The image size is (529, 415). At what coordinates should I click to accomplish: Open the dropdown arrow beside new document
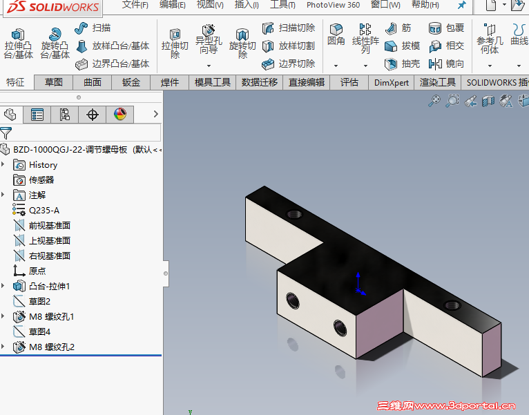click(x=504, y=5)
